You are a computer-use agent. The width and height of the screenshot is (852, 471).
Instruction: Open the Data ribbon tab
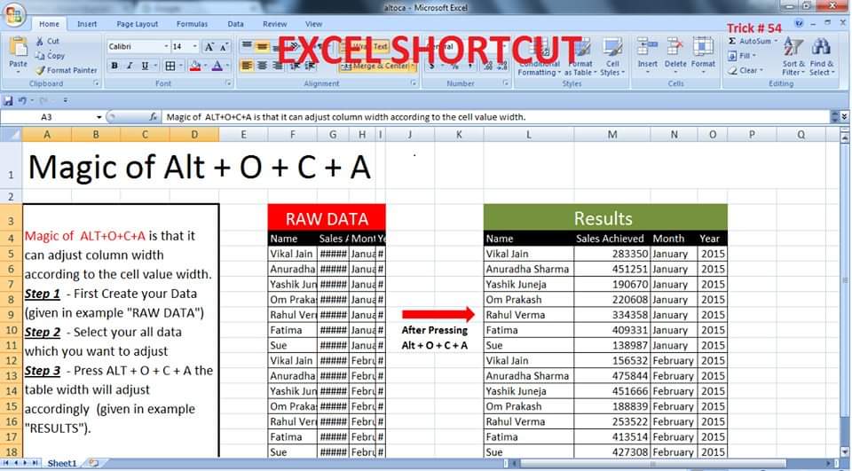235,24
